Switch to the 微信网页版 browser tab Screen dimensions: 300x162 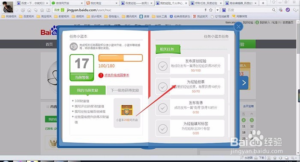[x=67, y=3]
